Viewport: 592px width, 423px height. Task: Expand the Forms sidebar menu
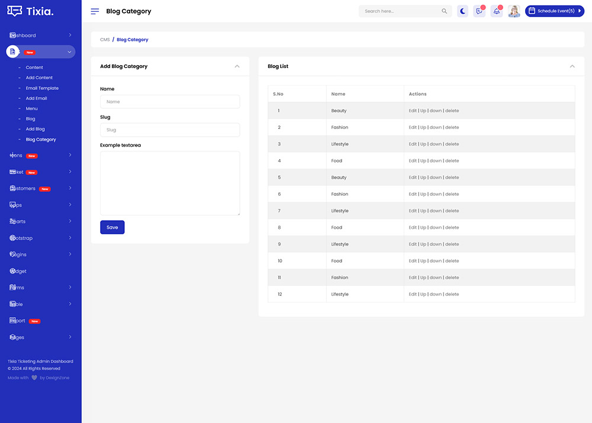click(70, 288)
